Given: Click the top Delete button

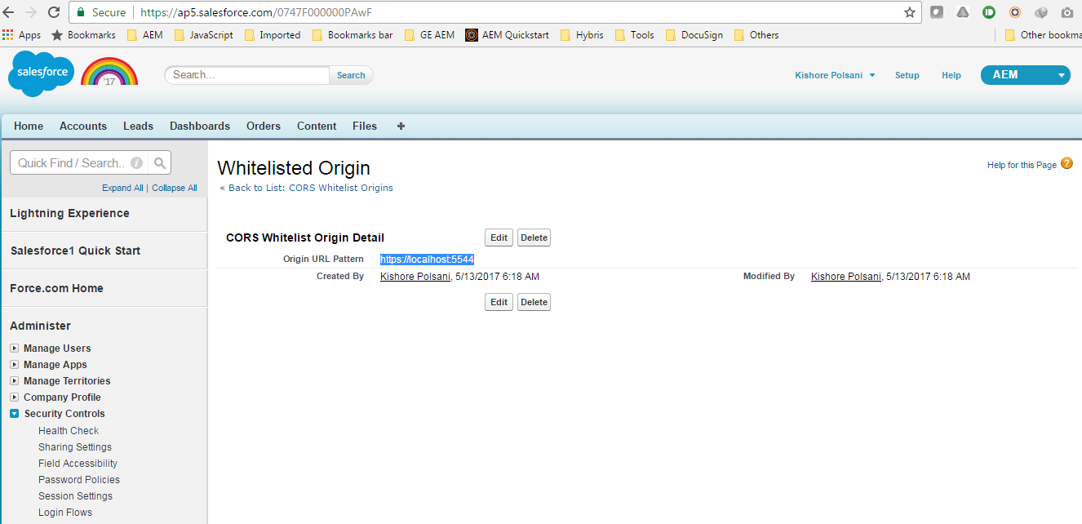Looking at the screenshot, I should point(534,238).
